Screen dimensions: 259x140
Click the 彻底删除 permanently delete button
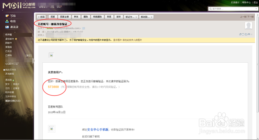[x=97, y=17]
